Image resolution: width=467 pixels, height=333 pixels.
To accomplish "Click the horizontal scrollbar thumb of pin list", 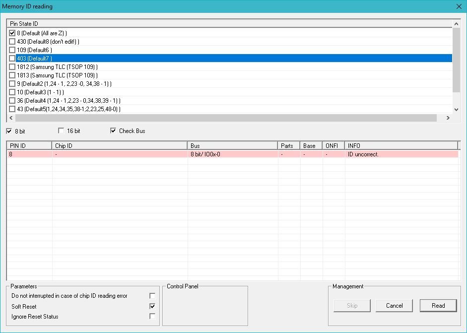I will coord(226,118).
